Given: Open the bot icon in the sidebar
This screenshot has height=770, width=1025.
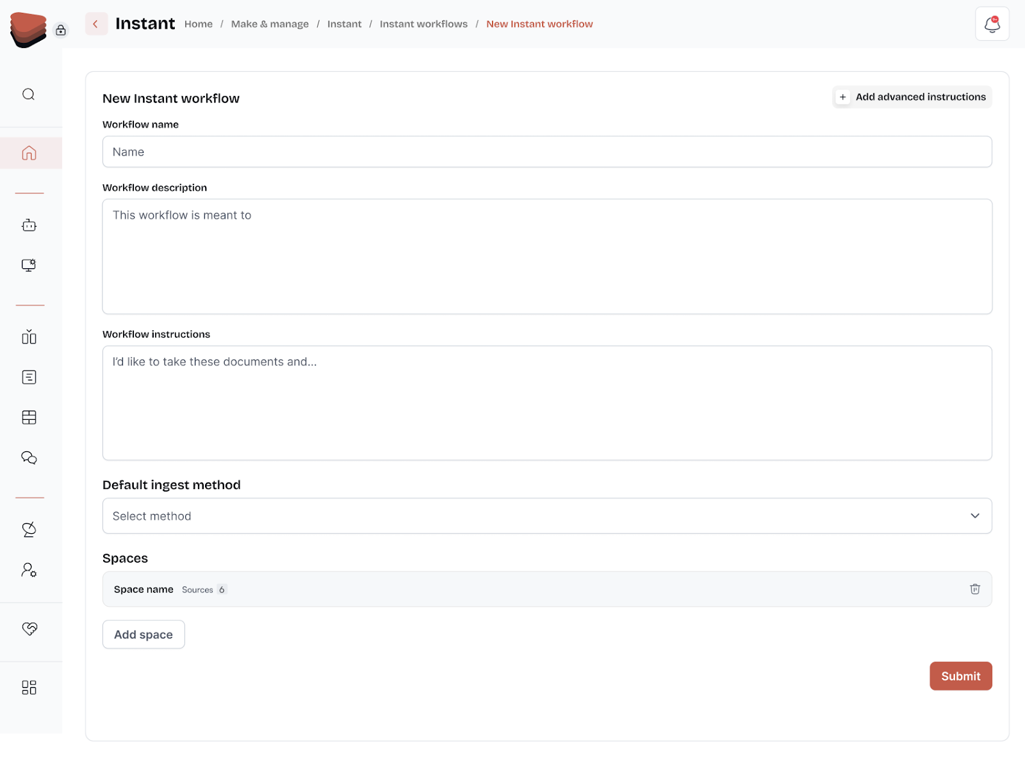Looking at the screenshot, I should pos(28,225).
